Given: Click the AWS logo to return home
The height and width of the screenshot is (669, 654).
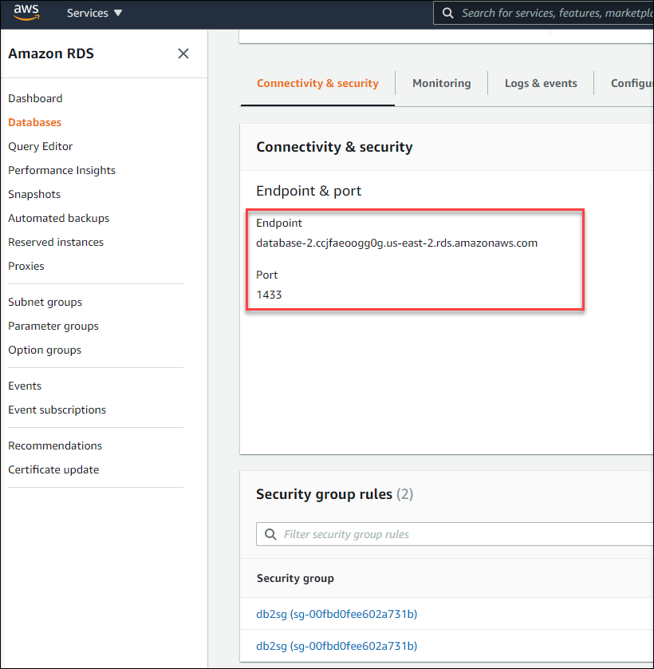Looking at the screenshot, I should pos(26,13).
